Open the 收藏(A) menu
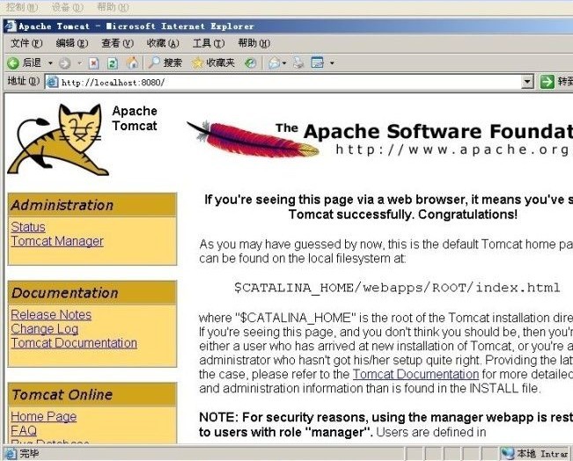This screenshot has width=573, height=461. coord(163,43)
